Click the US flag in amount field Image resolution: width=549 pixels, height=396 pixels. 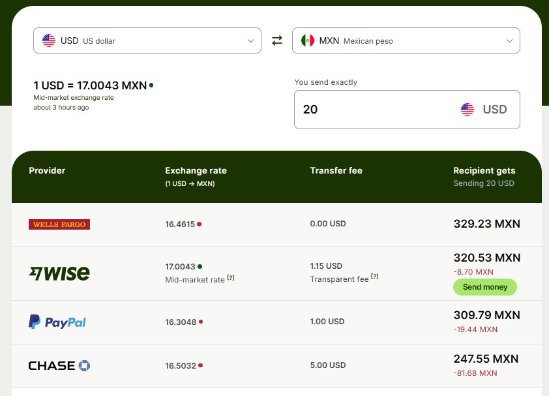467,110
